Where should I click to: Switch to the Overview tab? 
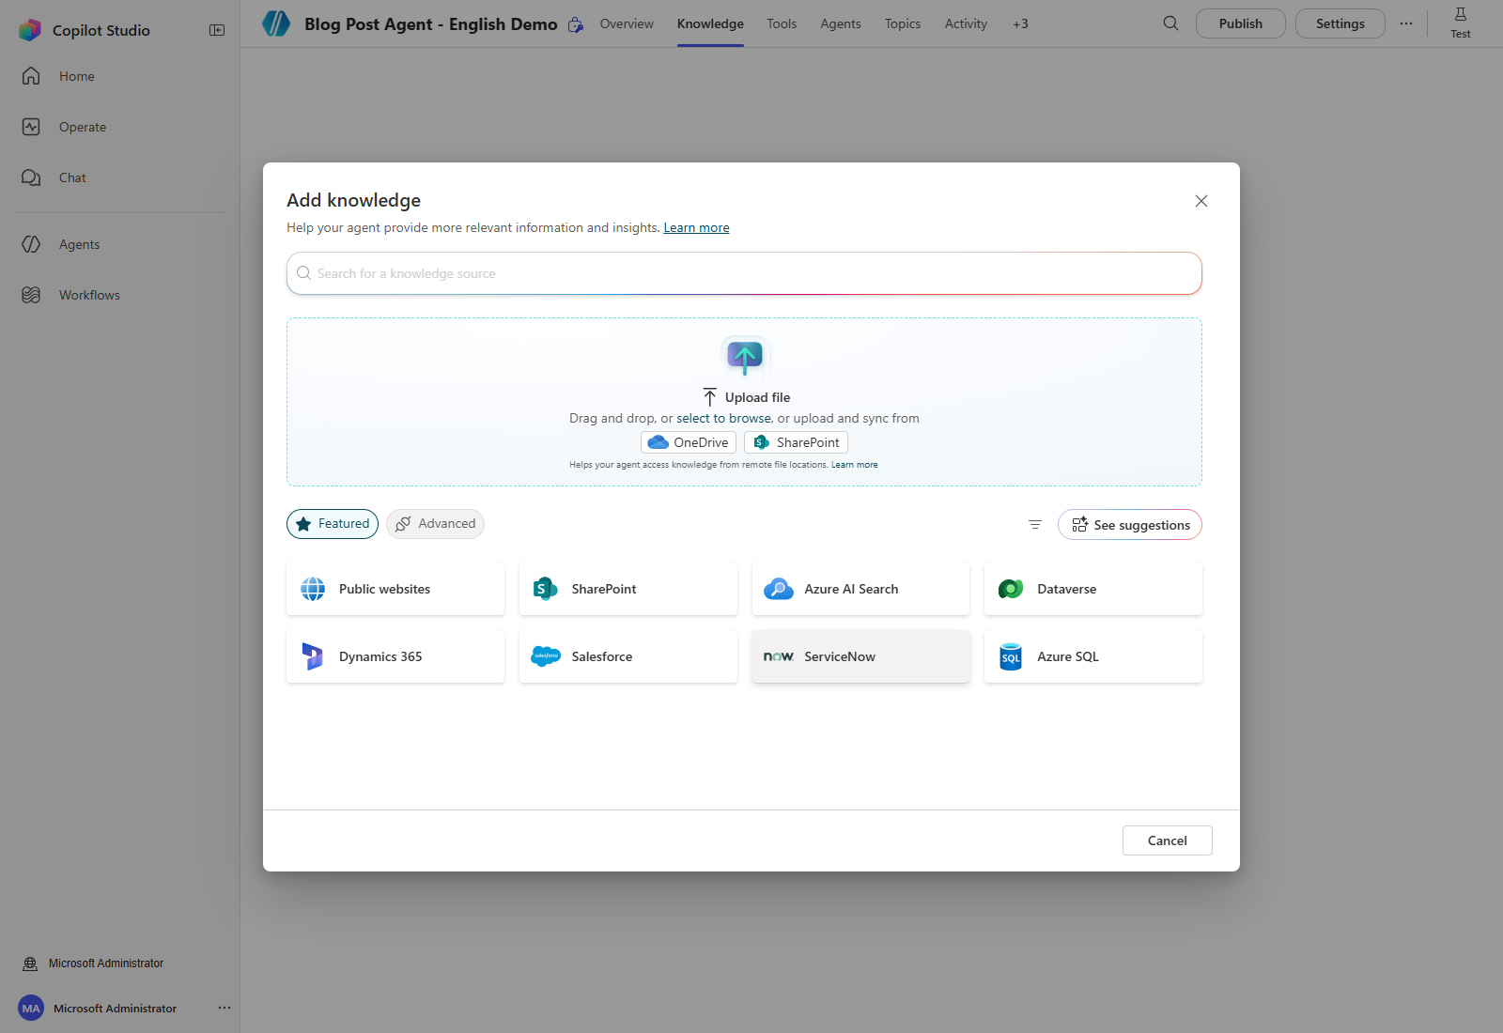[x=627, y=23]
